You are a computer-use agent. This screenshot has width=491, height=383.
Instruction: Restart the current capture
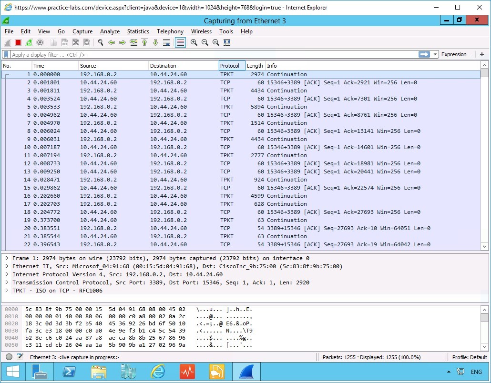(x=29, y=42)
